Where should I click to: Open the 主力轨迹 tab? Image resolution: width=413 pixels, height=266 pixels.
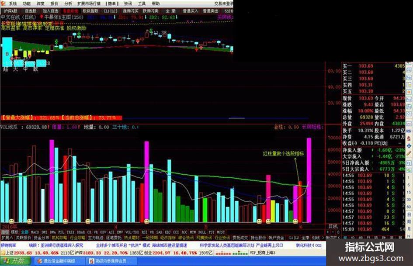(x=95, y=238)
